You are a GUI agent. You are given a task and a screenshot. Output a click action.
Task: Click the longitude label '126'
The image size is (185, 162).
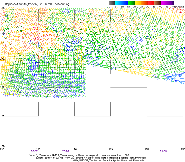tap(74, 149)
